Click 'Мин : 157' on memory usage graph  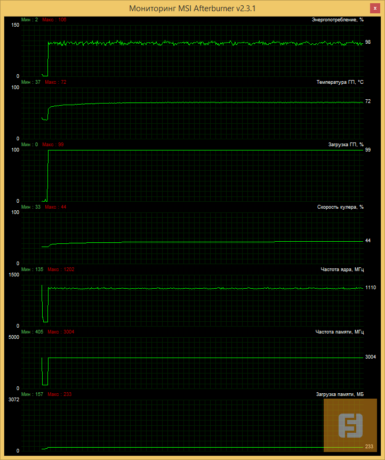(x=32, y=394)
